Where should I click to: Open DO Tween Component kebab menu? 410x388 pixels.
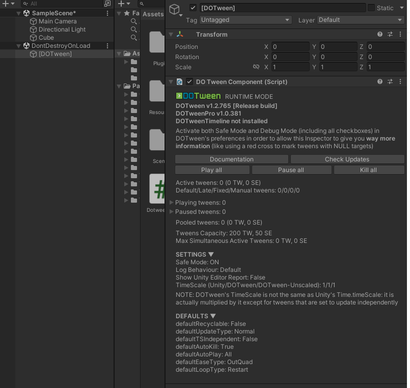coord(400,81)
